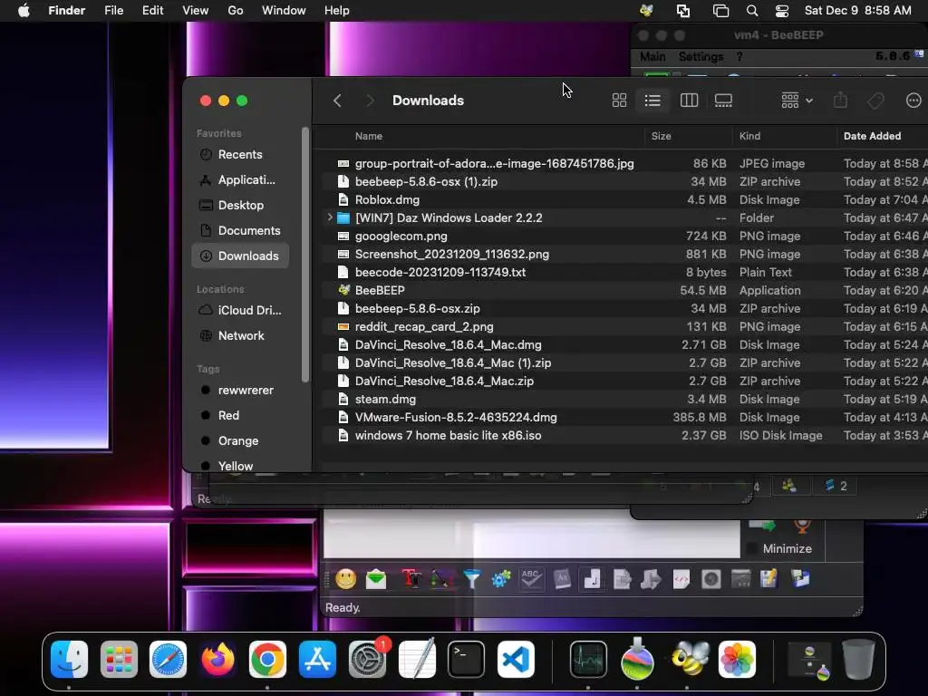
Task: Click the send folder arrow icon in BeeBEEP
Action: [651, 579]
